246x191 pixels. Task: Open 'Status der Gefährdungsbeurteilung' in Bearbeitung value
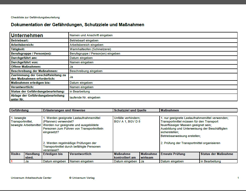pos(153,91)
